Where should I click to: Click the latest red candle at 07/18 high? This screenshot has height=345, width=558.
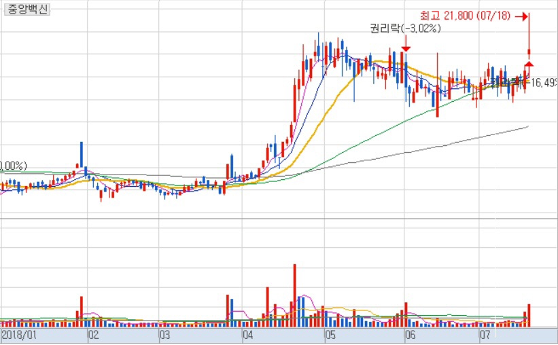tap(529, 52)
